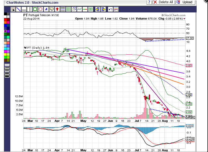Pick the magenta color swatch
Viewport: 208px width, 152px height.
[x=5, y=51]
